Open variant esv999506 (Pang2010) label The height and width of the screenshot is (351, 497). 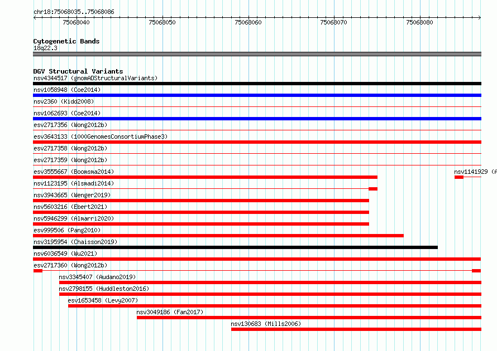pos(67,230)
